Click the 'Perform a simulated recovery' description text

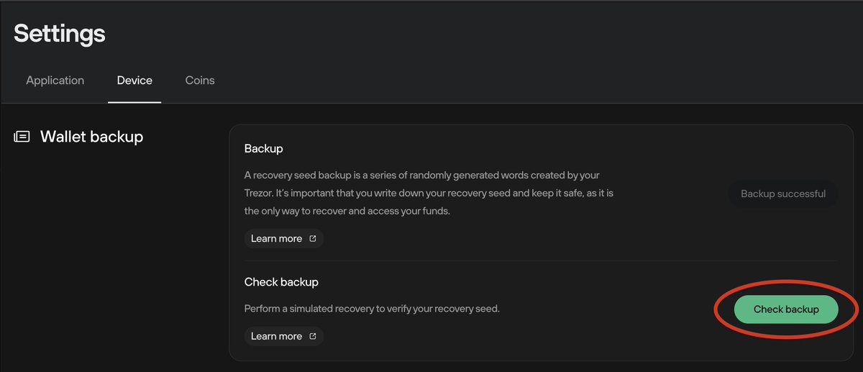[372, 309]
